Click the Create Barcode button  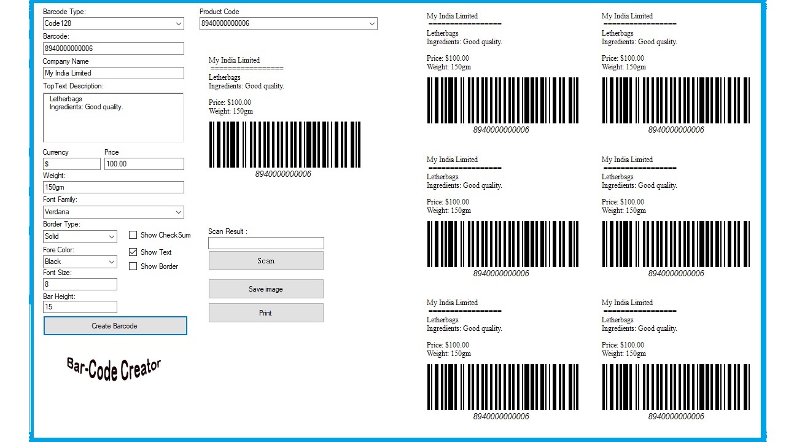click(x=115, y=326)
